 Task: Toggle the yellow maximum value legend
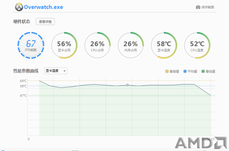(x=172, y=71)
